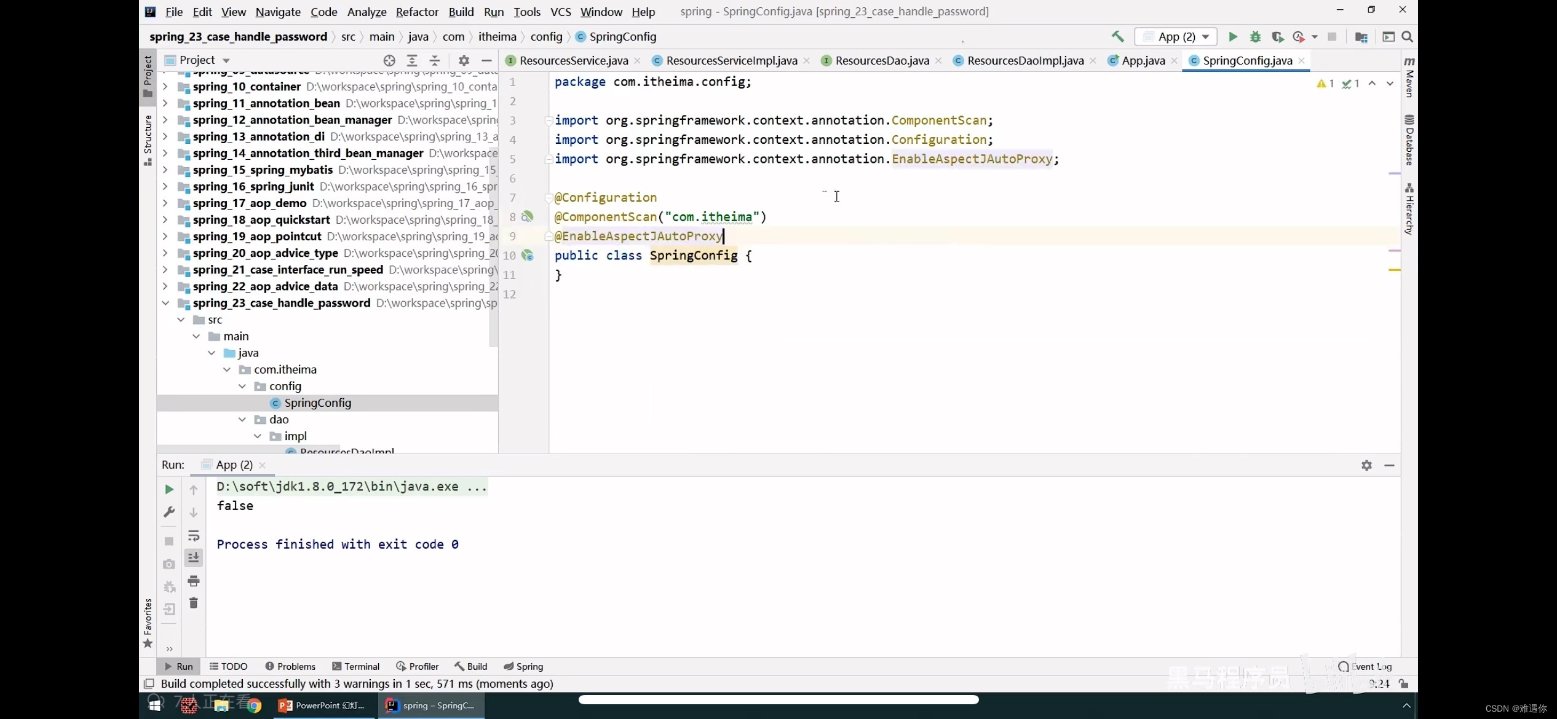Open Chrome from the taskbar

(255, 705)
